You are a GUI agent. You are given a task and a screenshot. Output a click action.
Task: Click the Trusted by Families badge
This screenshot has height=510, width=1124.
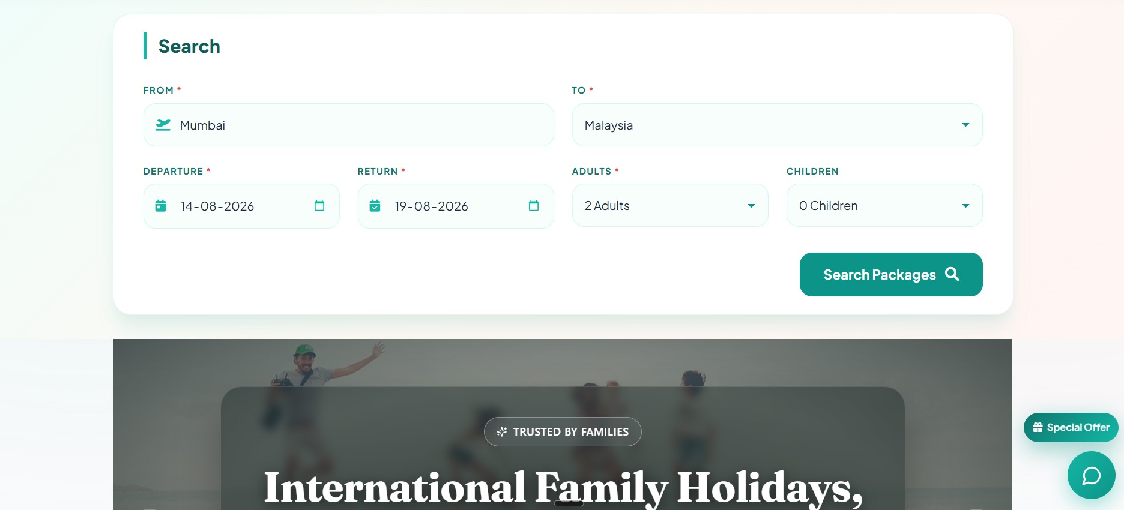click(x=563, y=431)
